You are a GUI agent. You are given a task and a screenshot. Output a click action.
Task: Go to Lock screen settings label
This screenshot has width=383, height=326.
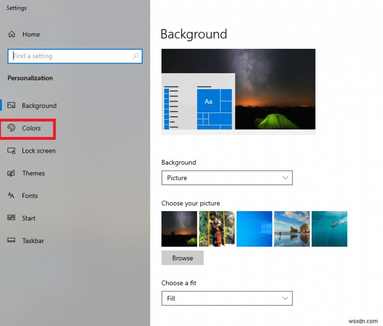coord(39,151)
